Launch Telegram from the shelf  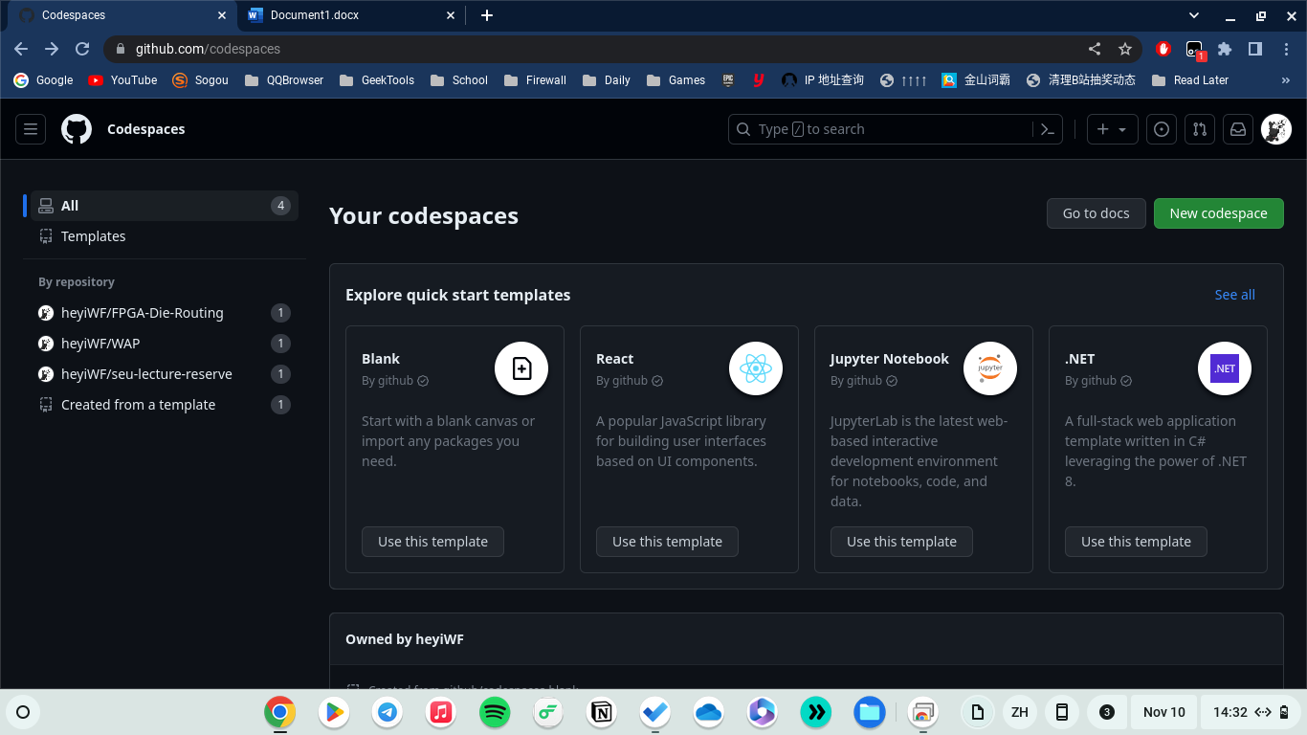tap(388, 712)
